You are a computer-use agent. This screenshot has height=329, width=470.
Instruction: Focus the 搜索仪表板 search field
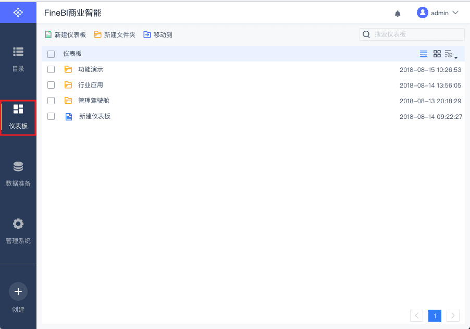[412, 34]
